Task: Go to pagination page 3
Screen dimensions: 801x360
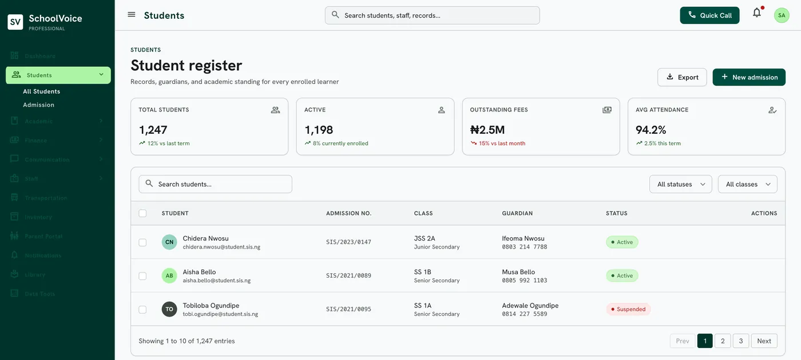Action: pos(741,341)
